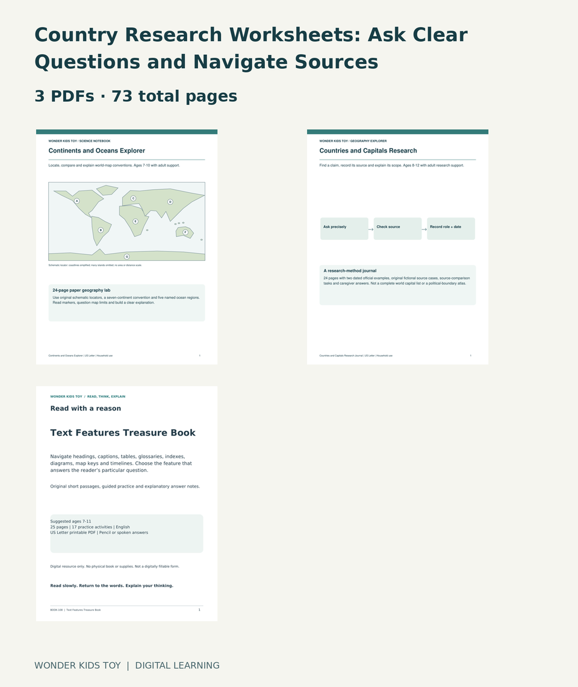
Task: Click map marker F on Australia
Action: point(185,232)
